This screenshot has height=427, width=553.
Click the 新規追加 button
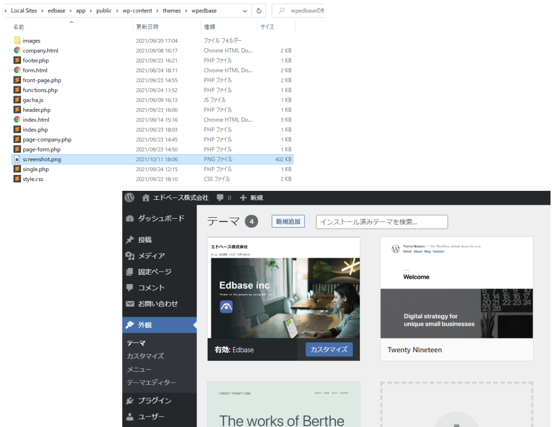click(288, 221)
